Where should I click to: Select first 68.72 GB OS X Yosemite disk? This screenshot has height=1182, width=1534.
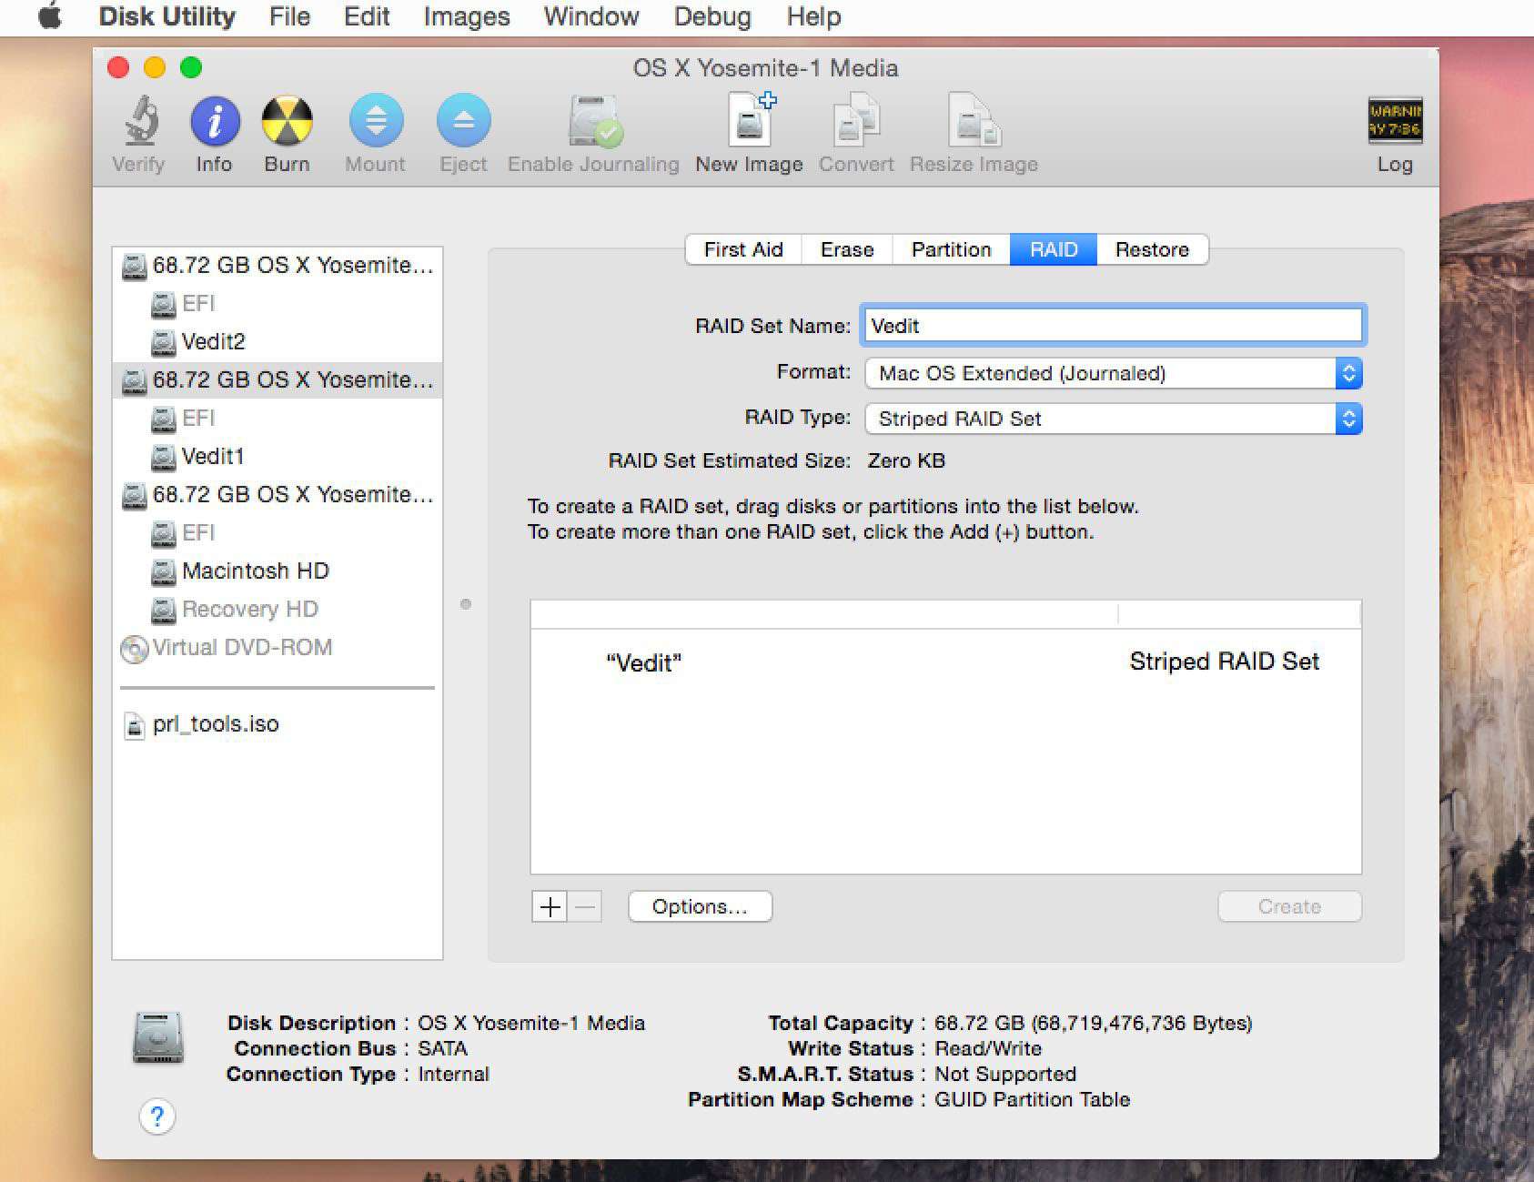(x=278, y=266)
